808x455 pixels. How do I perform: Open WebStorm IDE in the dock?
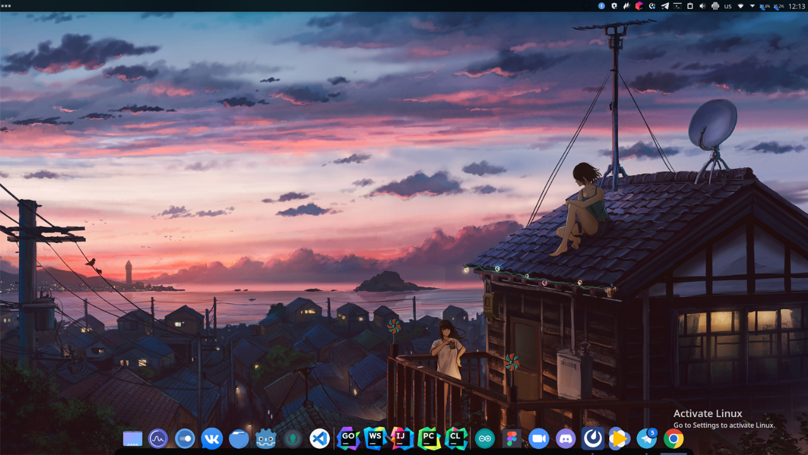point(375,439)
